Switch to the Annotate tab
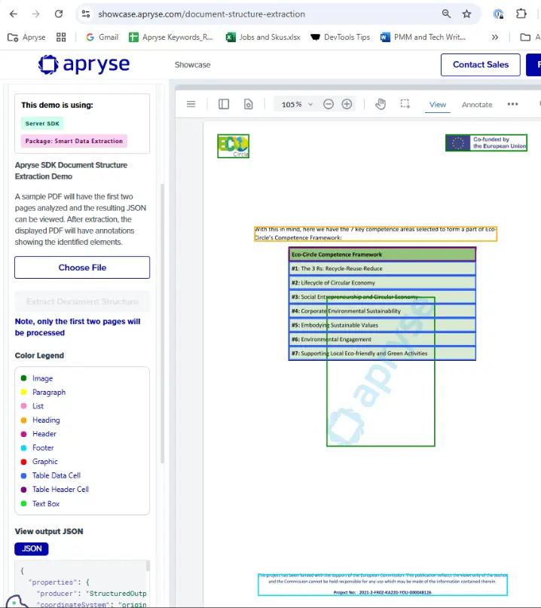Screen dimensions: 541x608 point(477,105)
